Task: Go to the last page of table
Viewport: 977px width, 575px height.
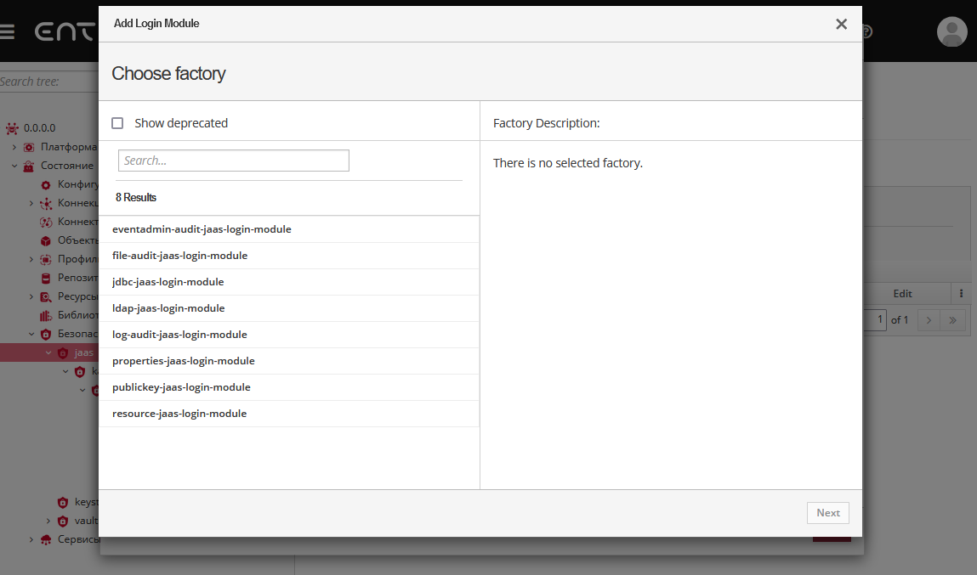Action: (952, 320)
